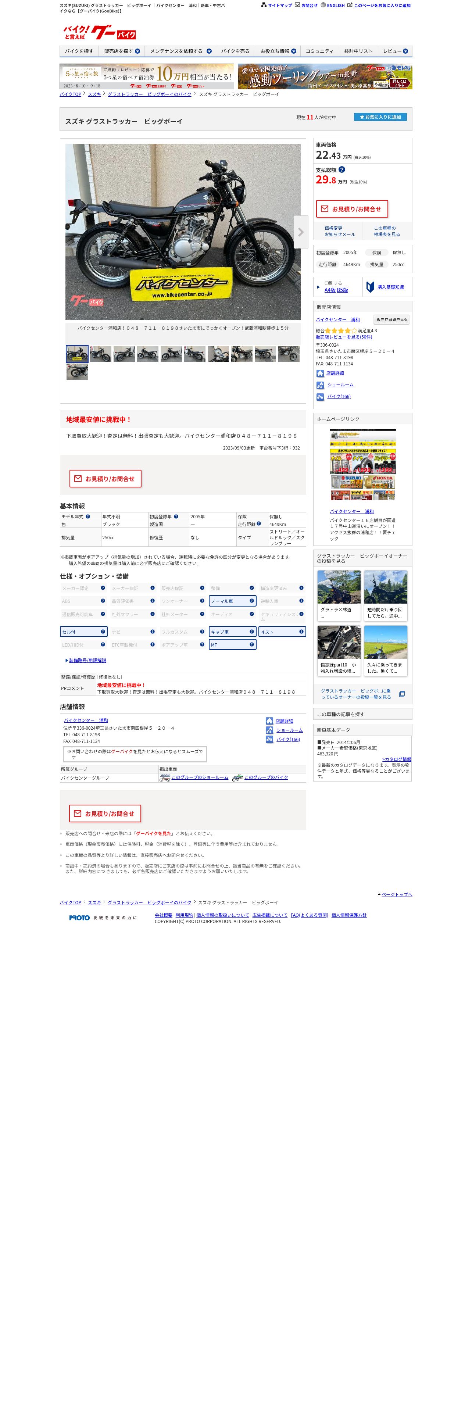Go to バイクTOP in top breadcrumb

pos(70,94)
